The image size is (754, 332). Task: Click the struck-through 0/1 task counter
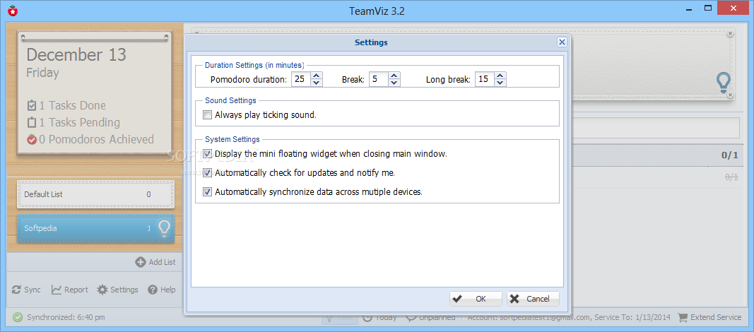[731, 177]
